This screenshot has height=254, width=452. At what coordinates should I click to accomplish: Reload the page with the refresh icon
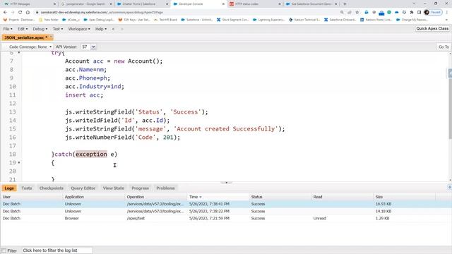[20, 13]
